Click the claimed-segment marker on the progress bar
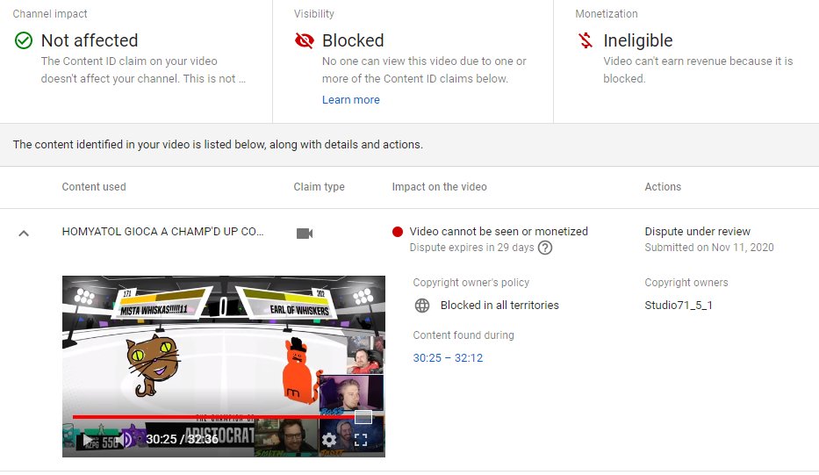Image resolution: width=819 pixels, height=475 pixels. point(363,417)
